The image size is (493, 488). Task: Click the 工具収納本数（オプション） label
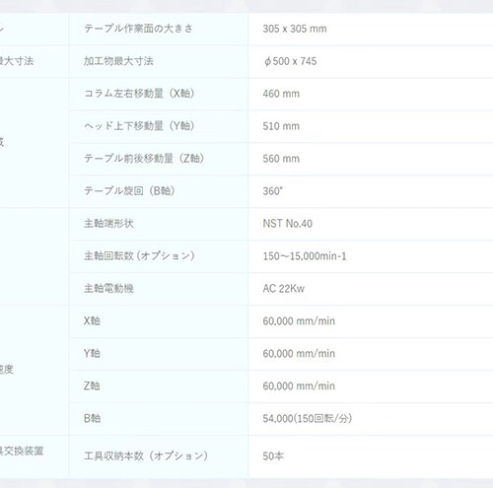click(146, 456)
